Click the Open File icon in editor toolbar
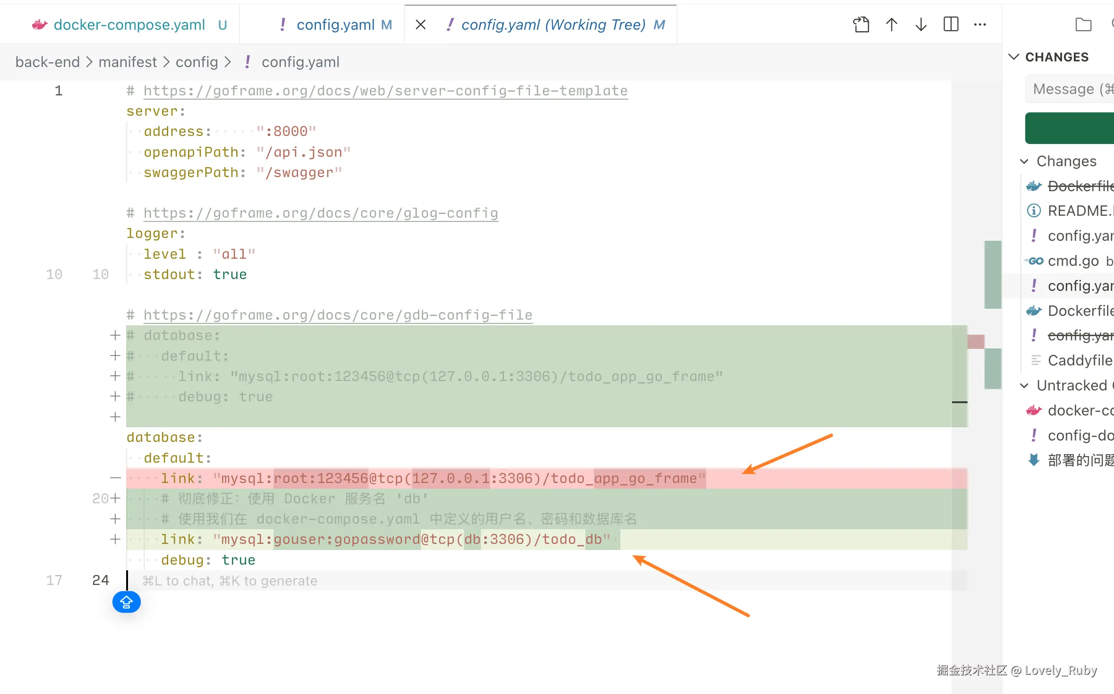Image resolution: width=1114 pixels, height=694 pixels. click(x=861, y=25)
